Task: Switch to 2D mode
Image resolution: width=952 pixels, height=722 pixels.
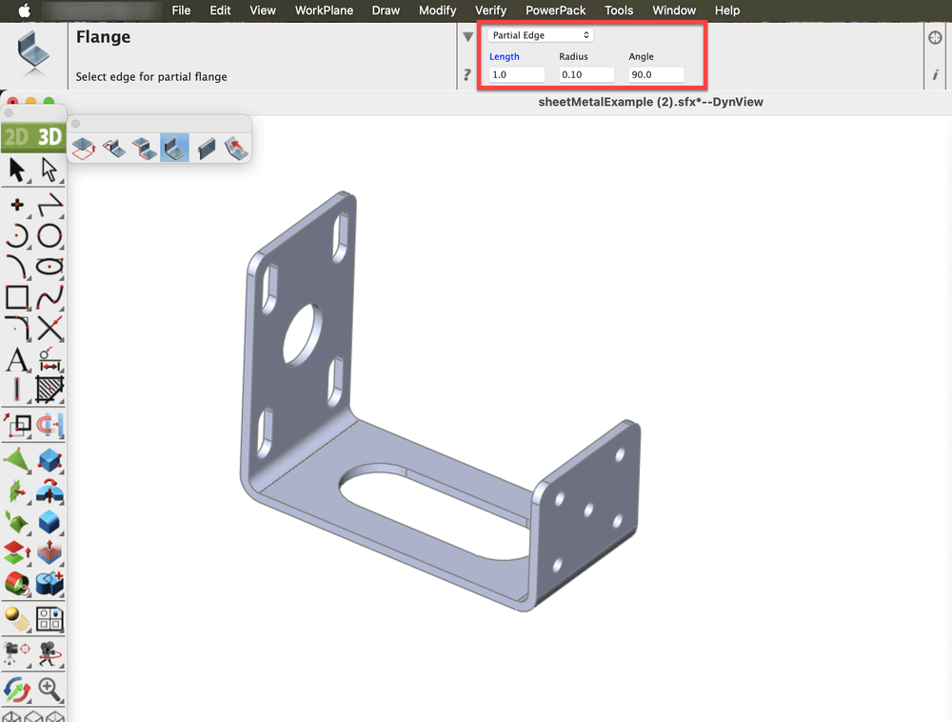Action: tap(16, 136)
